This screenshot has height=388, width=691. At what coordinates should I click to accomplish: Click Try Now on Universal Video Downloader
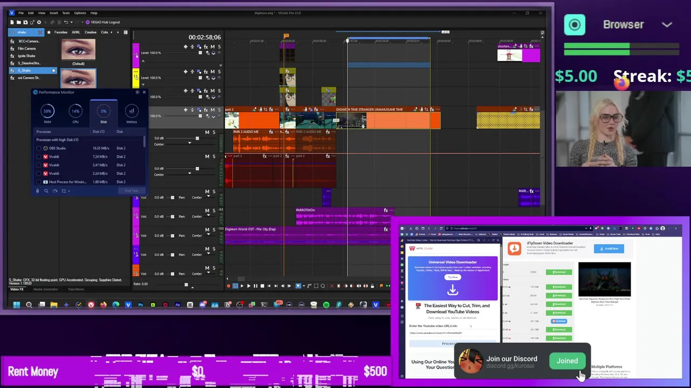(452, 277)
